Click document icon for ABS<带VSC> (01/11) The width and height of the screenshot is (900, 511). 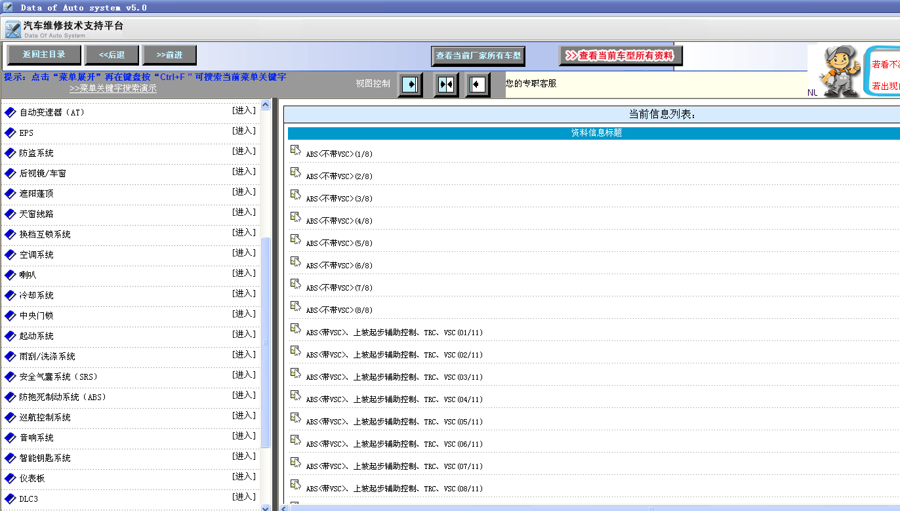[x=295, y=329]
